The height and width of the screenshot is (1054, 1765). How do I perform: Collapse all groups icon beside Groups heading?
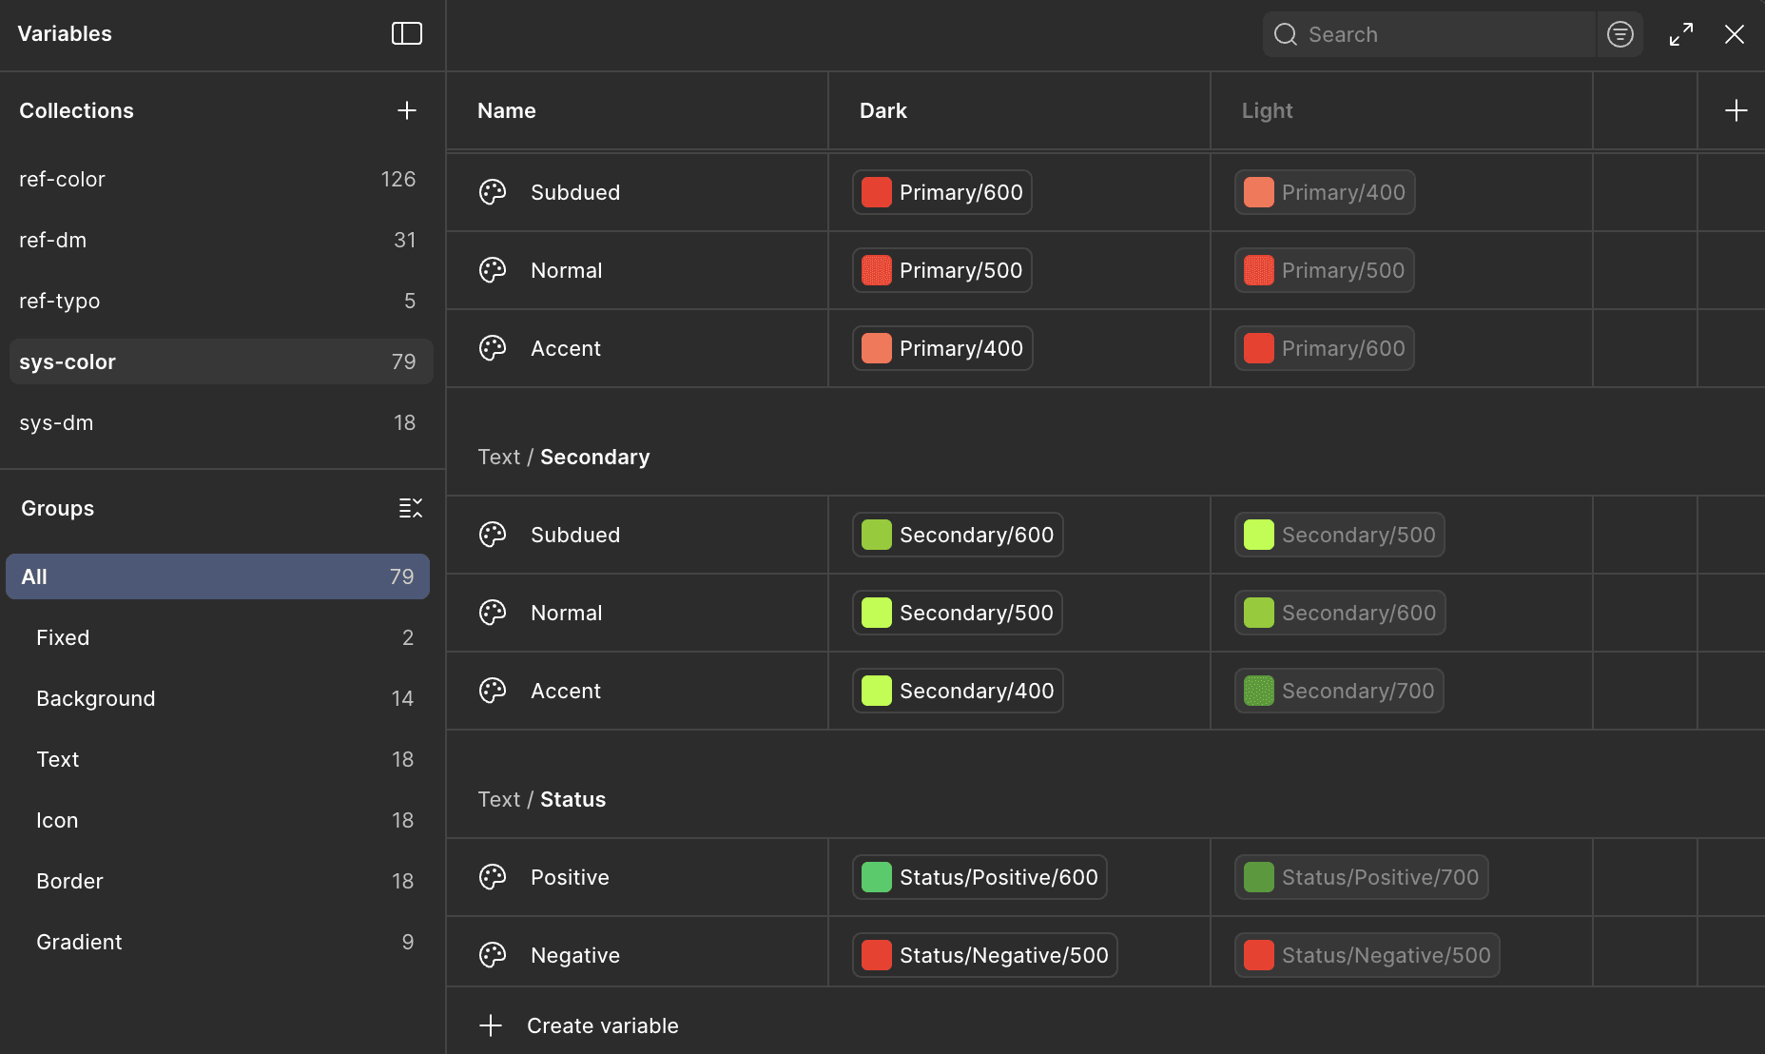(x=410, y=508)
